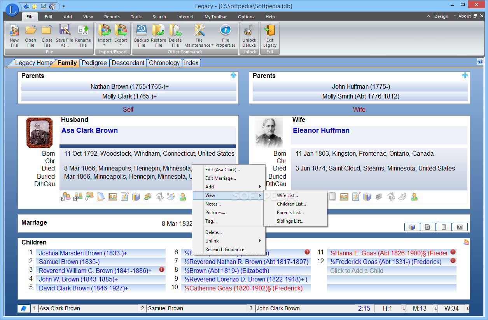Click the open folder icon in quick access toolbar
Viewport: 488px width, 320px height.
tap(35, 6)
